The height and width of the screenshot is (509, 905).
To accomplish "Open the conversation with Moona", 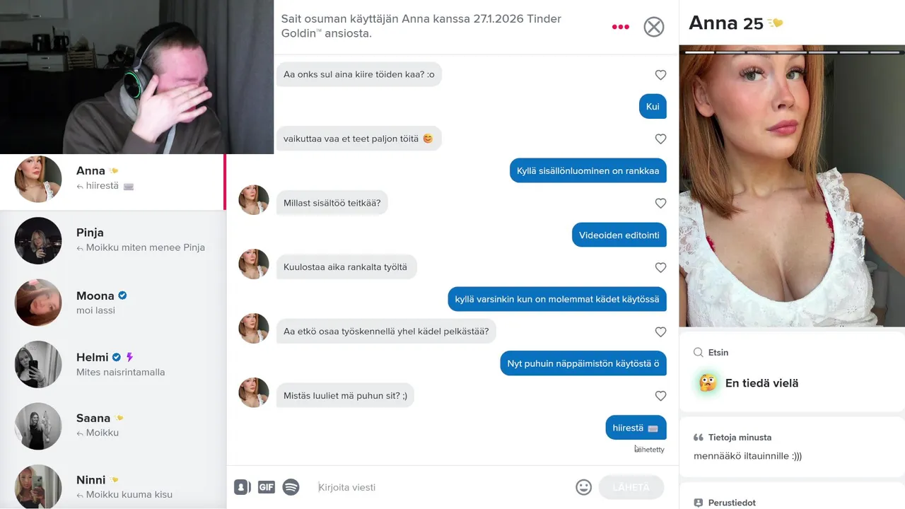I will coord(113,303).
